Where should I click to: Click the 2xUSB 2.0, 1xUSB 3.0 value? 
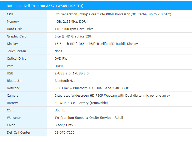(72, 73)
